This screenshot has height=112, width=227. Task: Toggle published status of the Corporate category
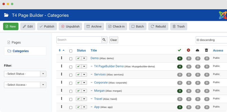pyautogui.click(x=78, y=83)
